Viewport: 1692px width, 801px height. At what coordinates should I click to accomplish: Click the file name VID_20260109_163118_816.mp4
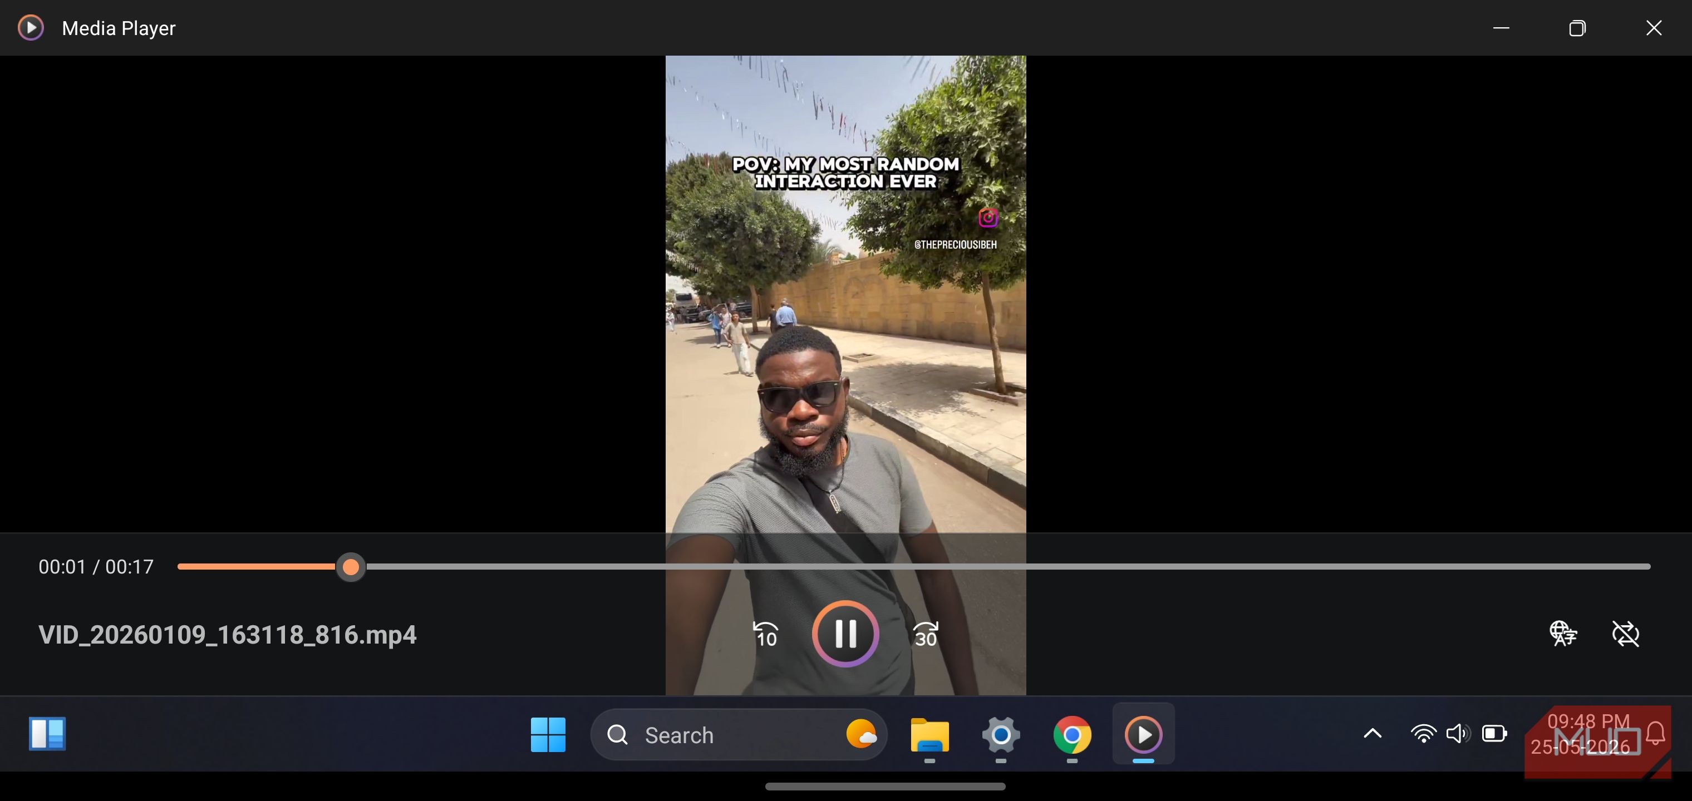227,635
